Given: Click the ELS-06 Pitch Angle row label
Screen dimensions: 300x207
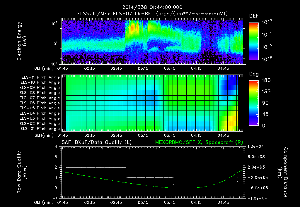Looking at the screenshot, I should (40, 103).
